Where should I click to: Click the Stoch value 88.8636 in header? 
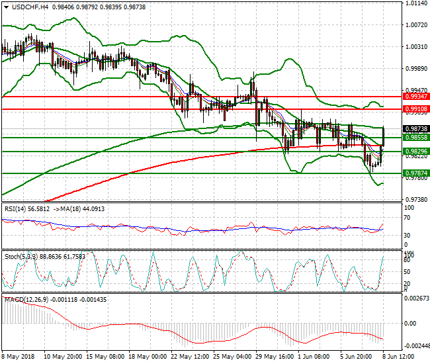pyautogui.click(x=51, y=257)
